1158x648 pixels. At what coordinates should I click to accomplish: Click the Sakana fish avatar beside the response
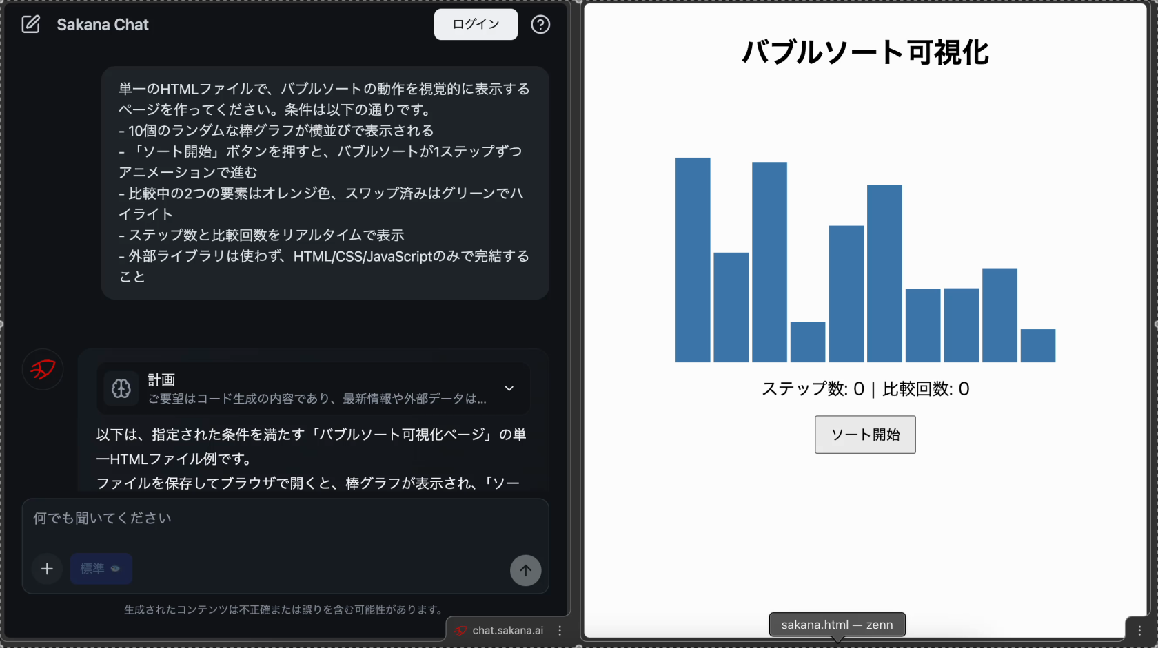click(42, 369)
